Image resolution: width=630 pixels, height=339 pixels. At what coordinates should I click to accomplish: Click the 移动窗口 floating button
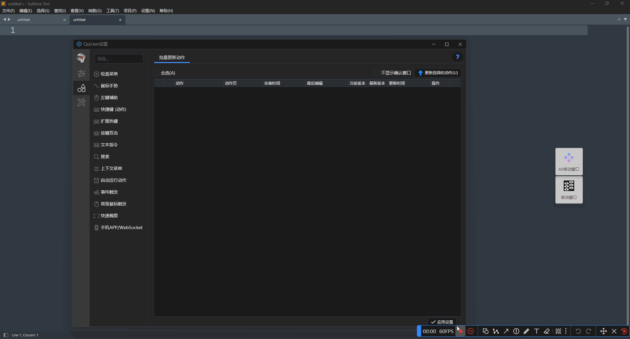point(569,190)
